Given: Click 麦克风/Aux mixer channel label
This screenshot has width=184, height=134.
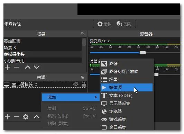Looking at the screenshot, I should coord(100,41).
